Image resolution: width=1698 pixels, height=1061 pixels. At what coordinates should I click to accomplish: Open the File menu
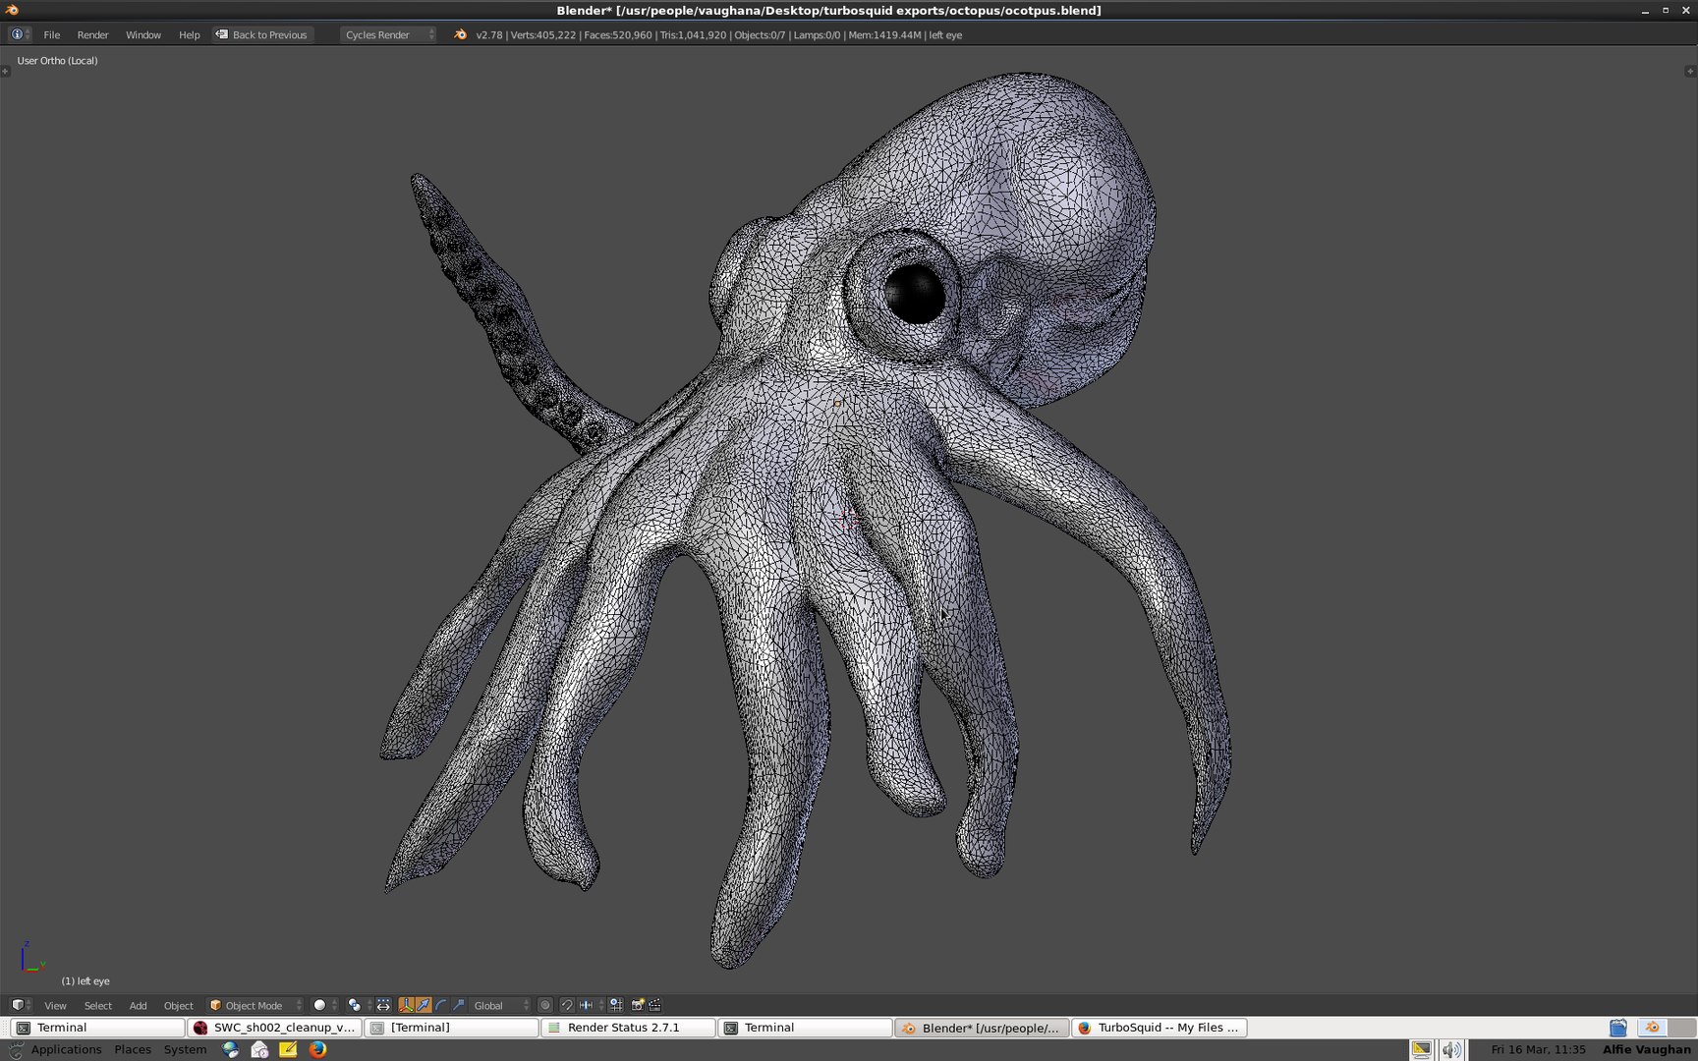pyautogui.click(x=51, y=34)
